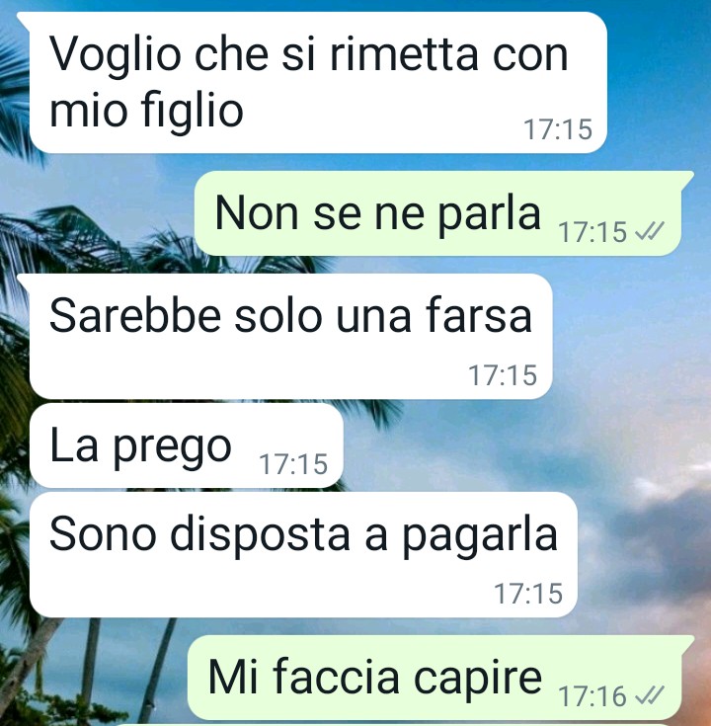The height and width of the screenshot is (726, 711).
Task: Click the 17:15 time beside 'La prego'
Action: (293, 464)
